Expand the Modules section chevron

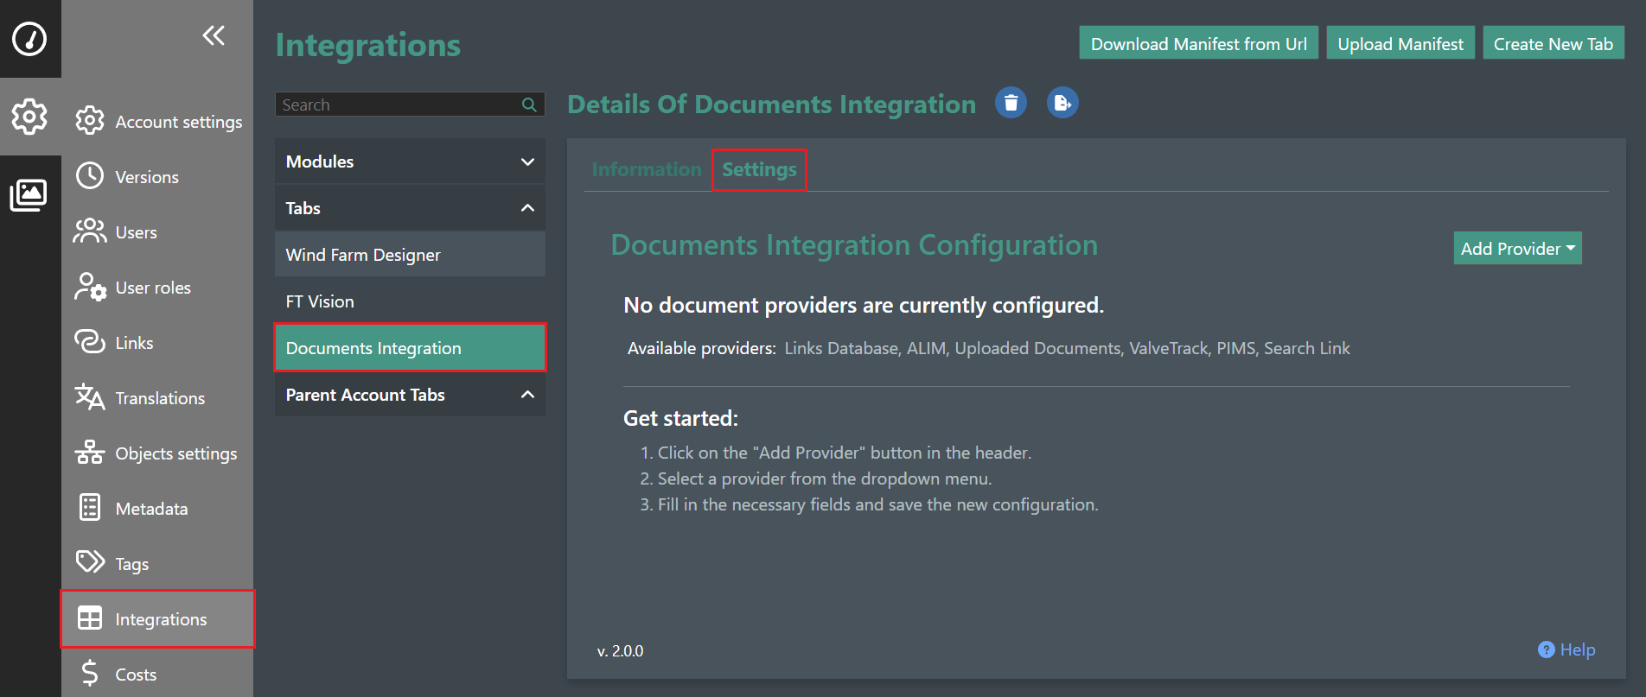click(x=527, y=162)
